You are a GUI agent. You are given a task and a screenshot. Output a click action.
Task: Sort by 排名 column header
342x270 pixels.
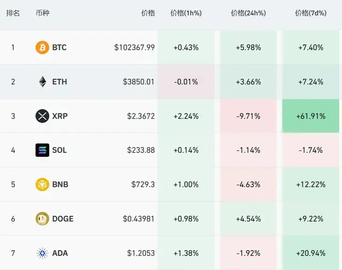[x=13, y=13]
